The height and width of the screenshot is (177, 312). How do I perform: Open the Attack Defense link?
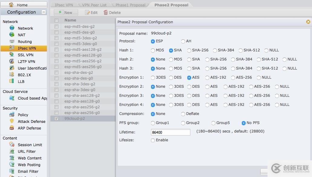click(x=31, y=121)
